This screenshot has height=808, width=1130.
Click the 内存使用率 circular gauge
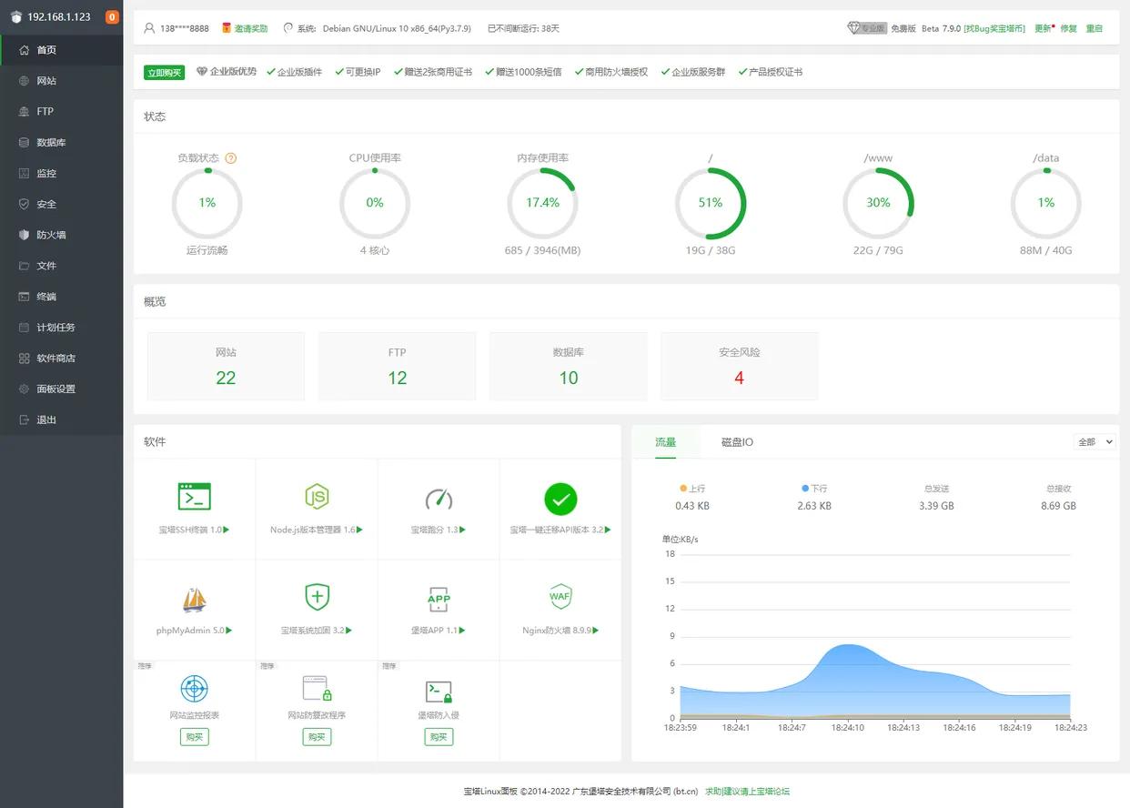point(542,203)
